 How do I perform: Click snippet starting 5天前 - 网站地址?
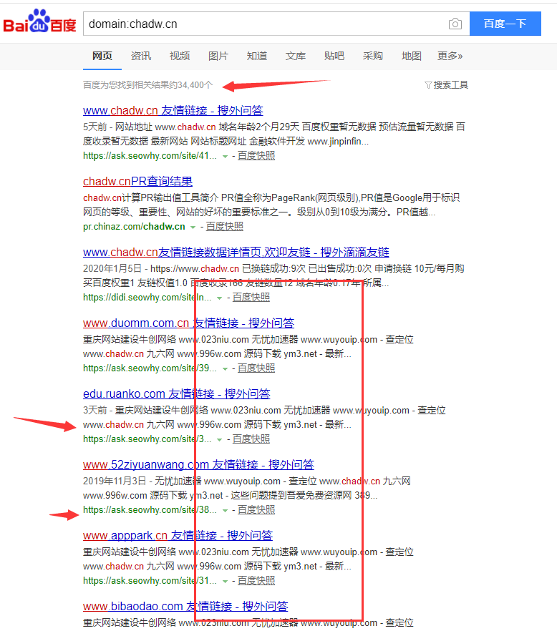tap(274, 134)
